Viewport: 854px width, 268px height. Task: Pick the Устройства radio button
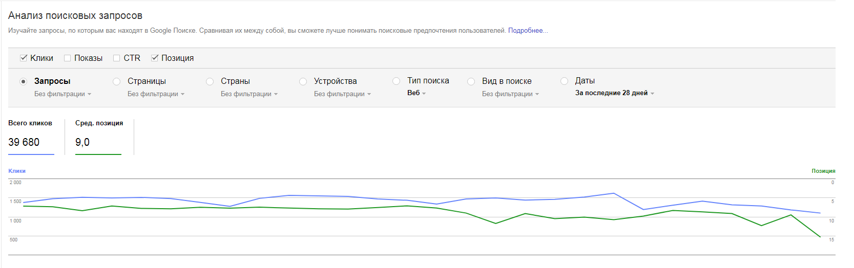[303, 81]
